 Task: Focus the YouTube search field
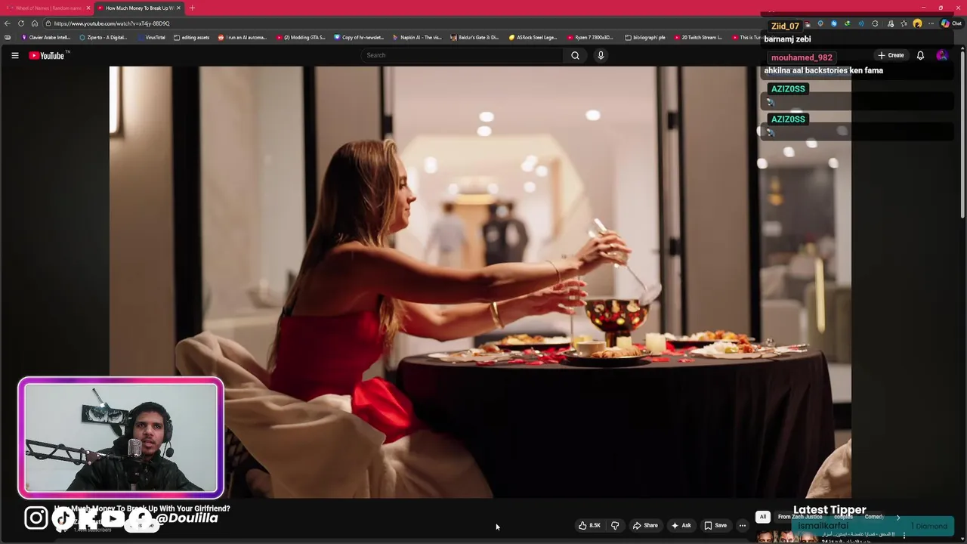[462, 55]
